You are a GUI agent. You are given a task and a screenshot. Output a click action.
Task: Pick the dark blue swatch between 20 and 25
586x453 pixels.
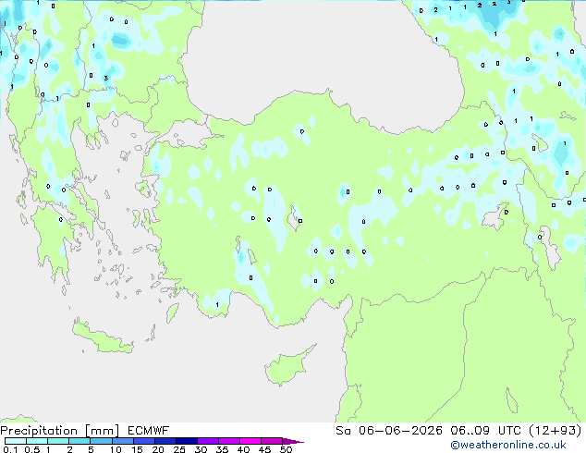(165, 441)
